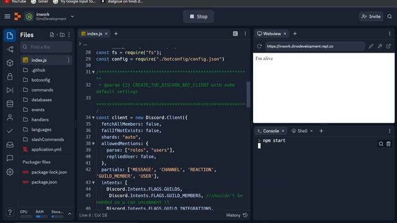
Task: Collapse code fold arrow at line 34
Action: click(94, 118)
